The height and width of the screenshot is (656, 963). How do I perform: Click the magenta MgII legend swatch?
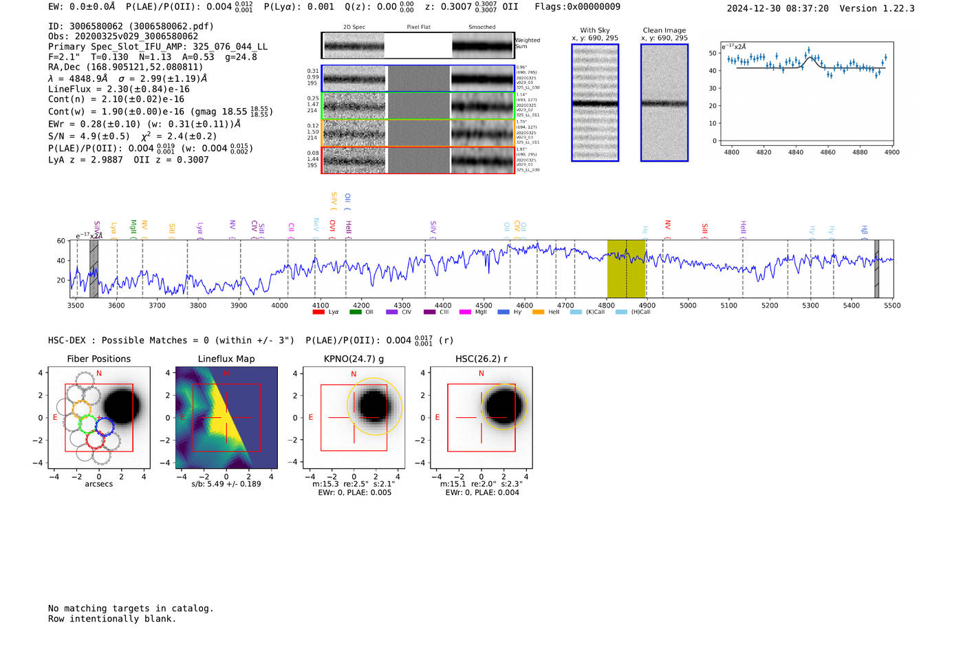tap(466, 312)
